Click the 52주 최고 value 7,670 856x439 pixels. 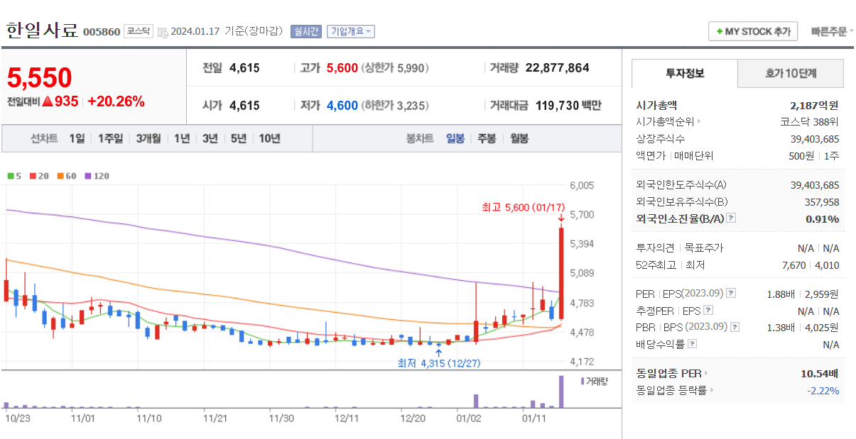tap(793, 265)
